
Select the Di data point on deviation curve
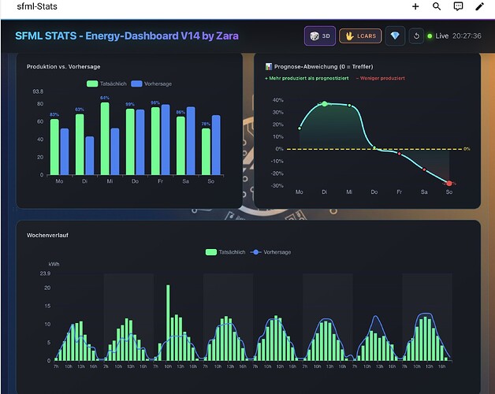point(325,104)
